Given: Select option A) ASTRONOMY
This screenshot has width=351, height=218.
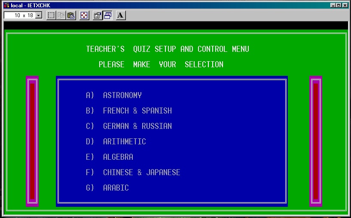Looking at the screenshot, I should [x=114, y=95].
